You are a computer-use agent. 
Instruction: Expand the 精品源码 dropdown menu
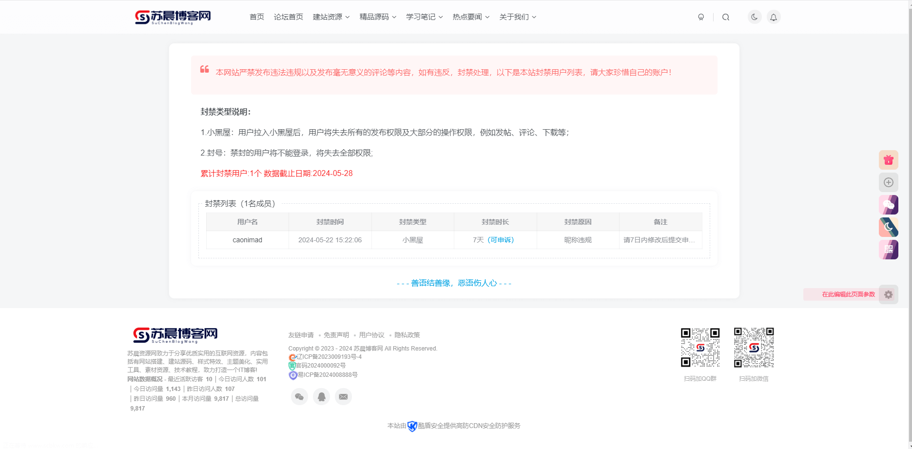click(x=378, y=17)
